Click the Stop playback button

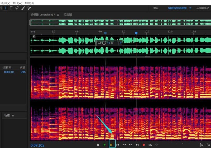[98, 145]
